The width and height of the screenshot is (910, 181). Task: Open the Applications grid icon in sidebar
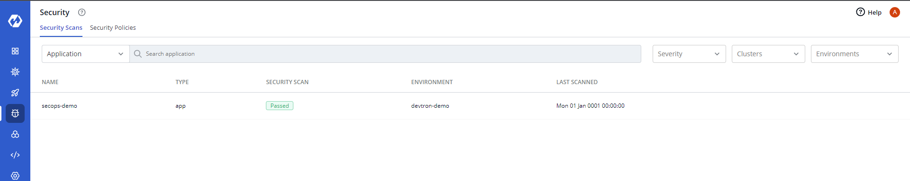pyautogui.click(x=15, y=51)
